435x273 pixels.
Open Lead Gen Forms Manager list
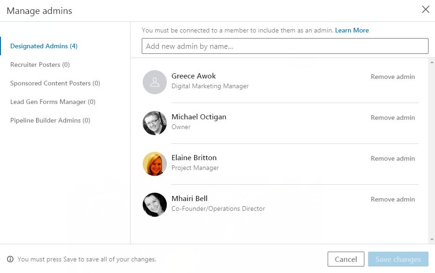point(53,102)
